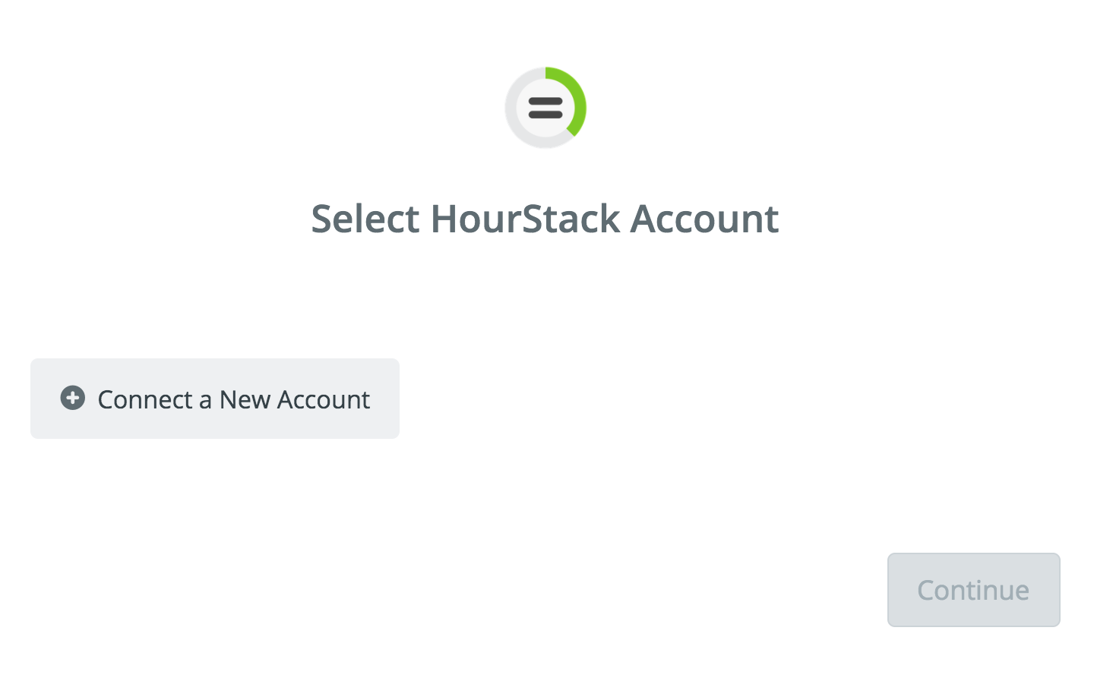1094x700 pixels.
Task: Click the word 'Account' in the heading
Action: pyautogui.click(x=705, y=219)
